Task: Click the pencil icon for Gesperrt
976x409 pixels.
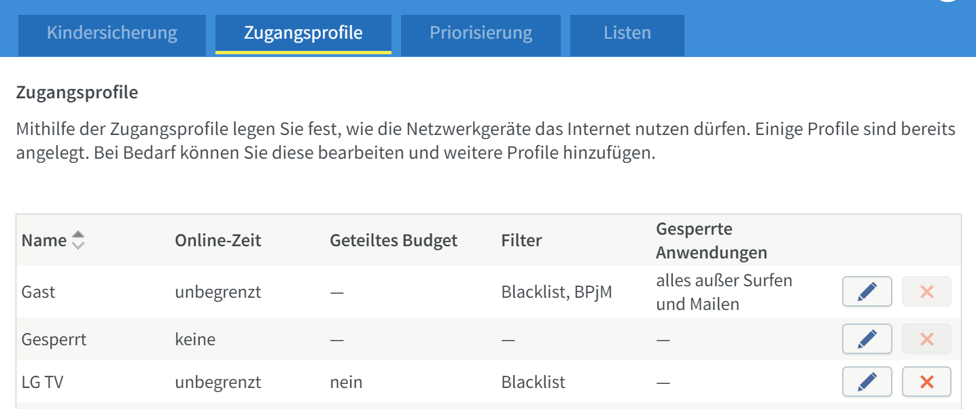Action: click(867, 338)
